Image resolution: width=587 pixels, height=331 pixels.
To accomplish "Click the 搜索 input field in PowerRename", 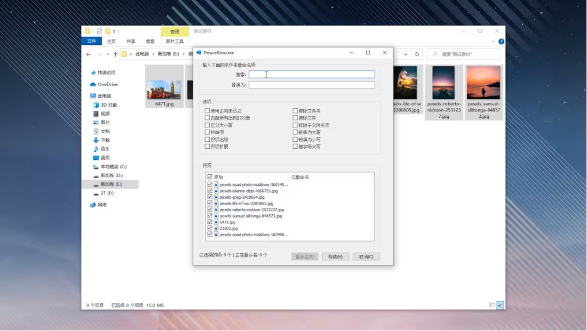I will (312, 75).
